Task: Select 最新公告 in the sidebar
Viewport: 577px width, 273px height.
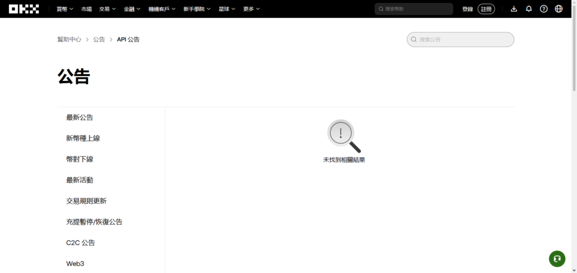Action: 79,118
